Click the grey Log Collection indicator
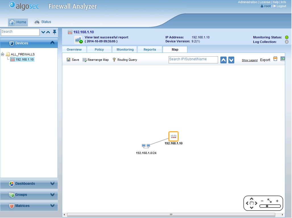The image size is (292, 218). pyautogui.click(x=287, y=42)
